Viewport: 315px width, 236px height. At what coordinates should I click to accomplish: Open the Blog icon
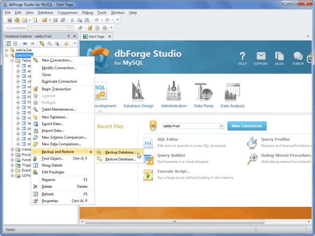tap(279, 56)
